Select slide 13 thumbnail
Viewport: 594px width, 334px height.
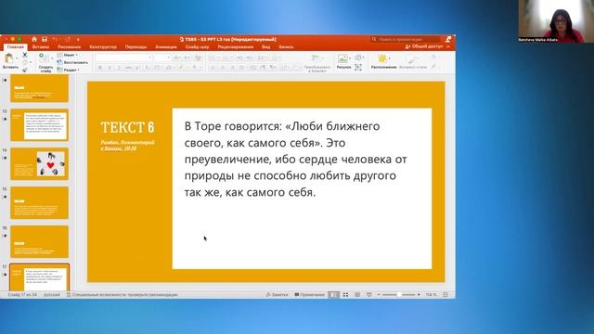click(x=39, y=125)
